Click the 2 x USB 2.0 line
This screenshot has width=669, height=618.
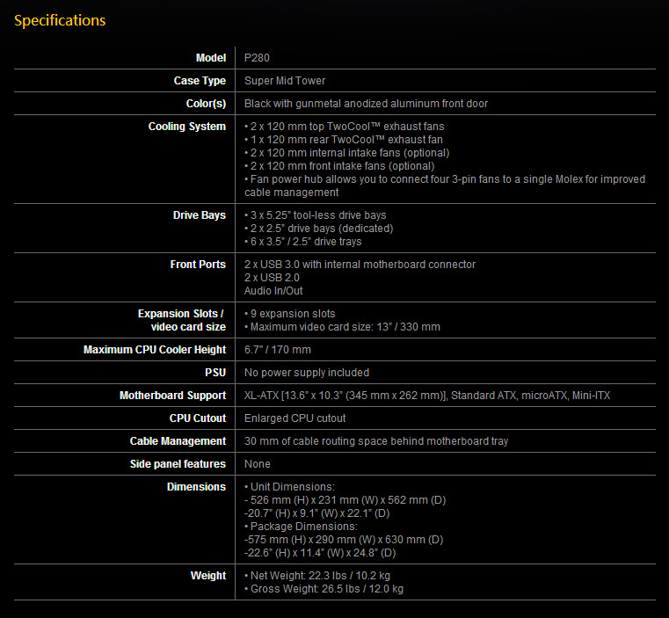(272, 278)
